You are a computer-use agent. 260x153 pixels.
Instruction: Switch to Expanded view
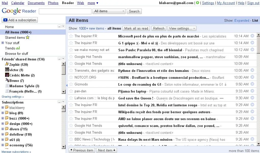click(x=242, y=21)
